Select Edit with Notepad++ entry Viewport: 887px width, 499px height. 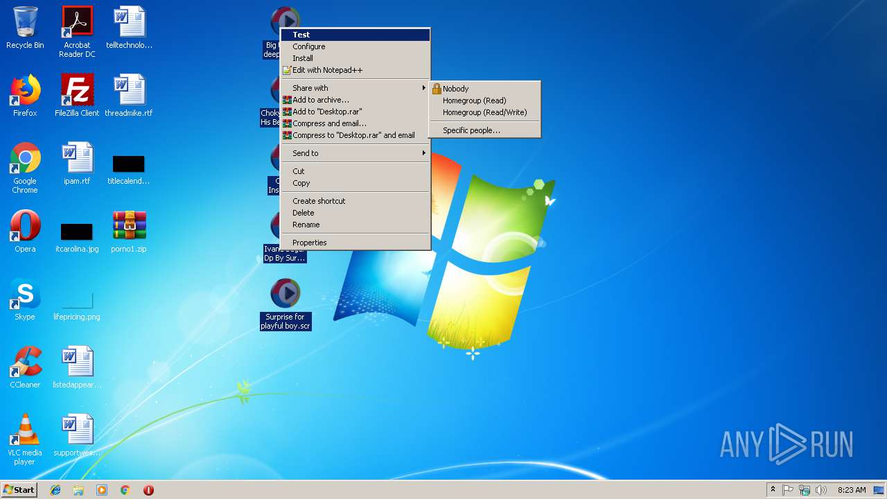coord(355,70)
